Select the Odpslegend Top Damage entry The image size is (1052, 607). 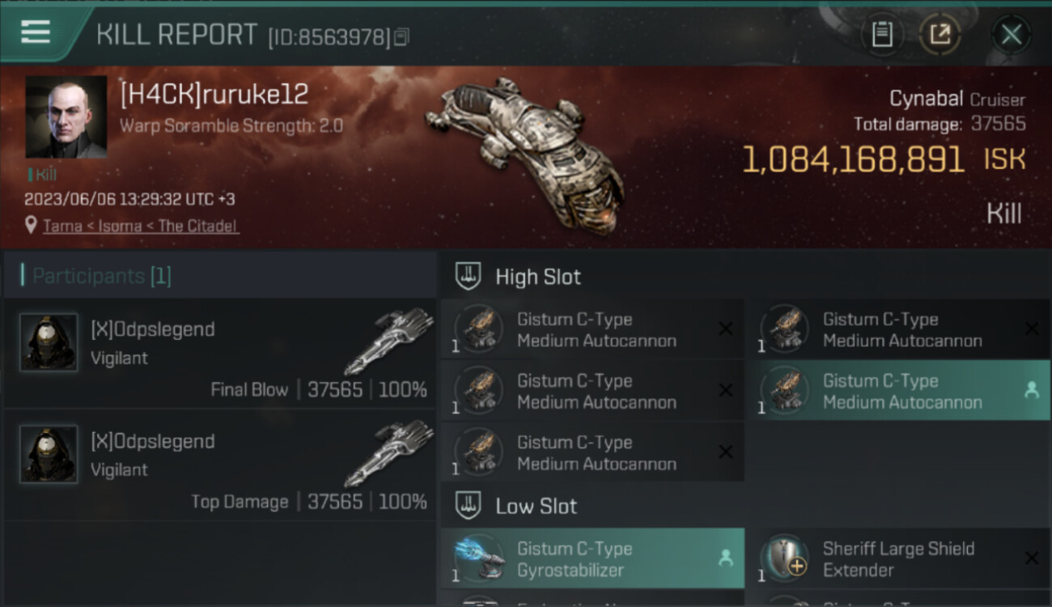click(x=220, y=464)
